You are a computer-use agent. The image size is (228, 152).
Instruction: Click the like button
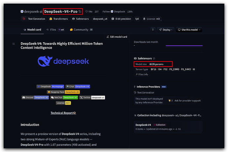tap(89, 12)
